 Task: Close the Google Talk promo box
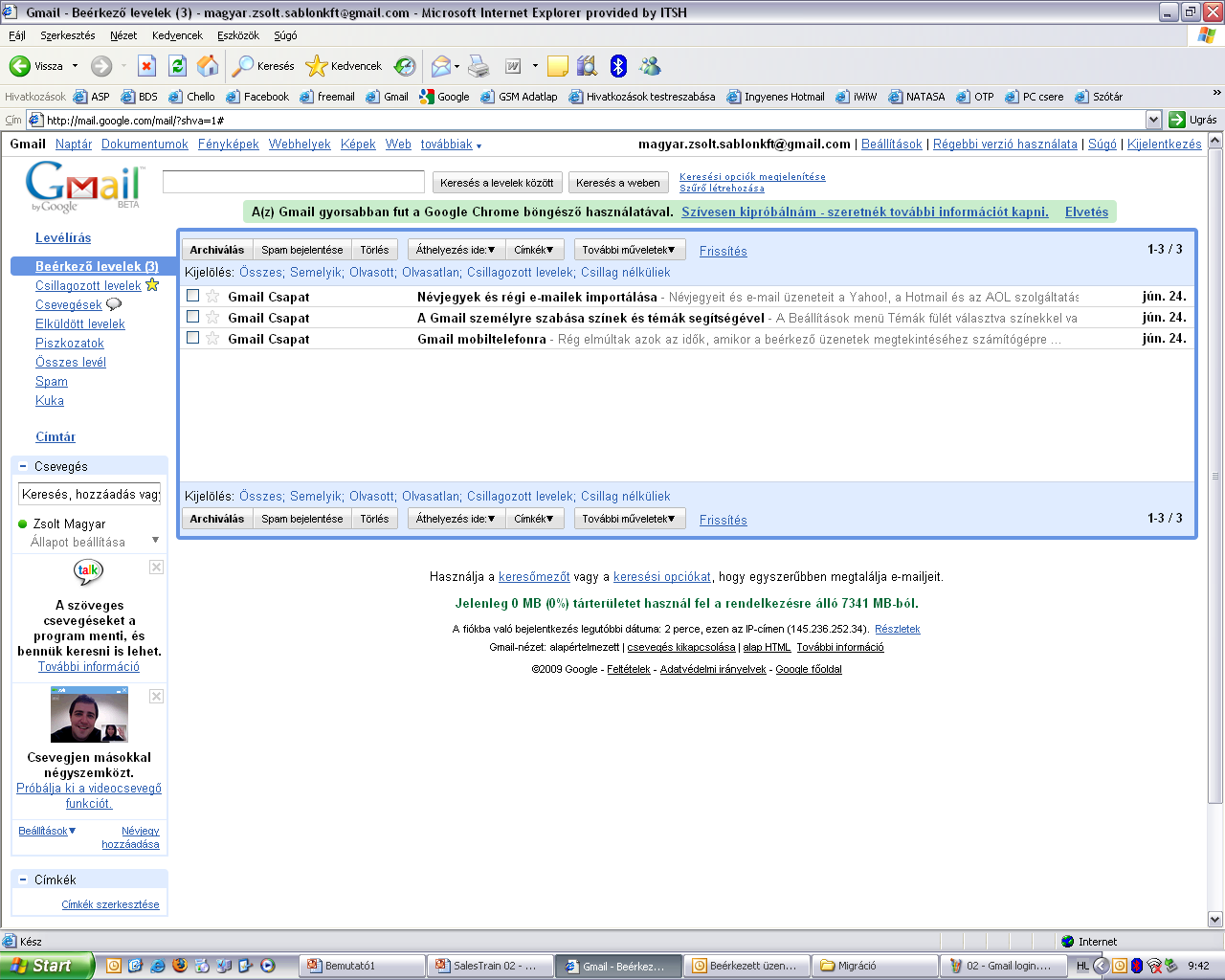pyautogui.click(x=156, y=568)
